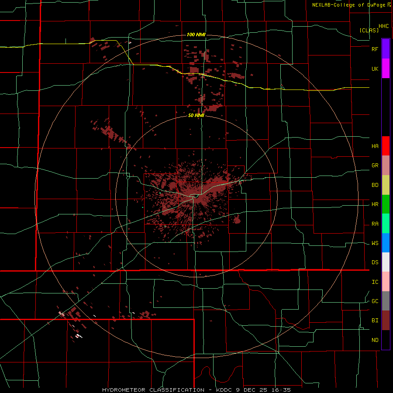Click the HR green legend swatch

click(x=386, y=204)
